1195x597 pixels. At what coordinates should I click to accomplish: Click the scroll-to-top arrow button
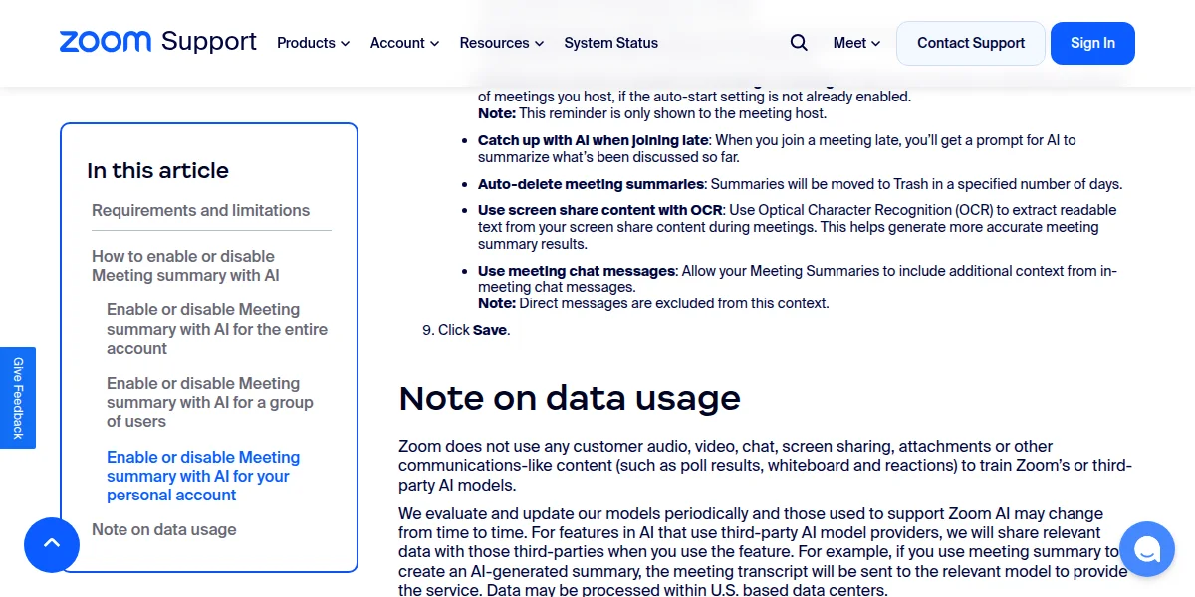pos(52,544)
